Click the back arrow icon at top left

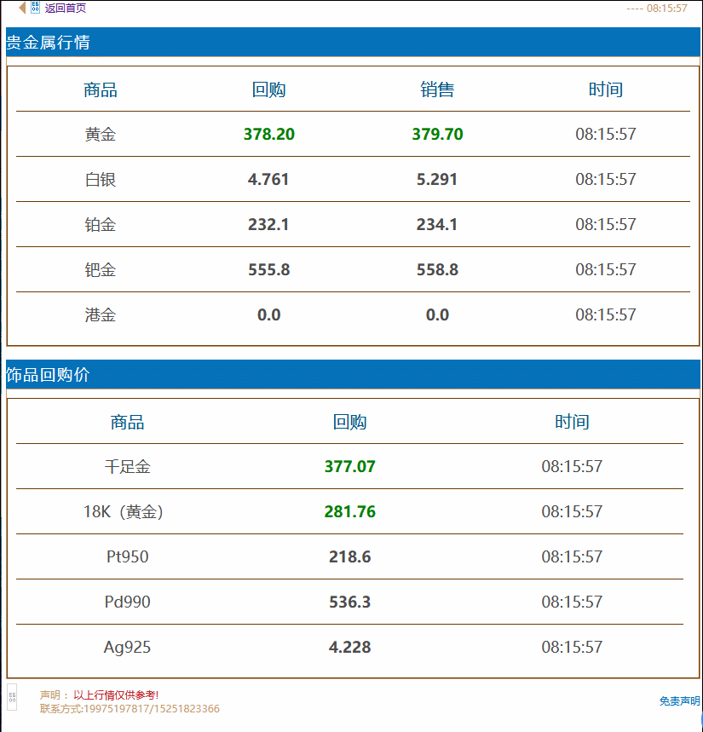click(x=22, y=9)
